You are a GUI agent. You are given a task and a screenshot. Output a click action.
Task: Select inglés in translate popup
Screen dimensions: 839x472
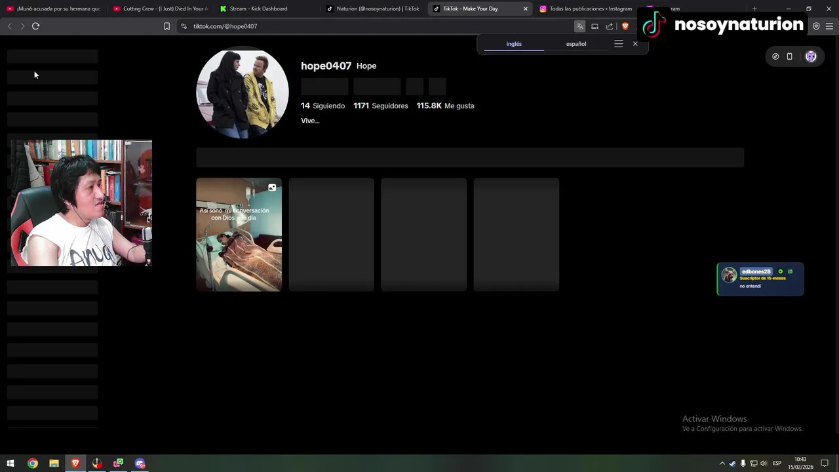pos(514,44)
